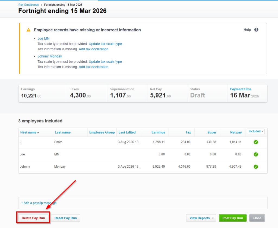Click the 3 employees included heading
Viewport: 278px width, 228px height.
coord(40,121)
